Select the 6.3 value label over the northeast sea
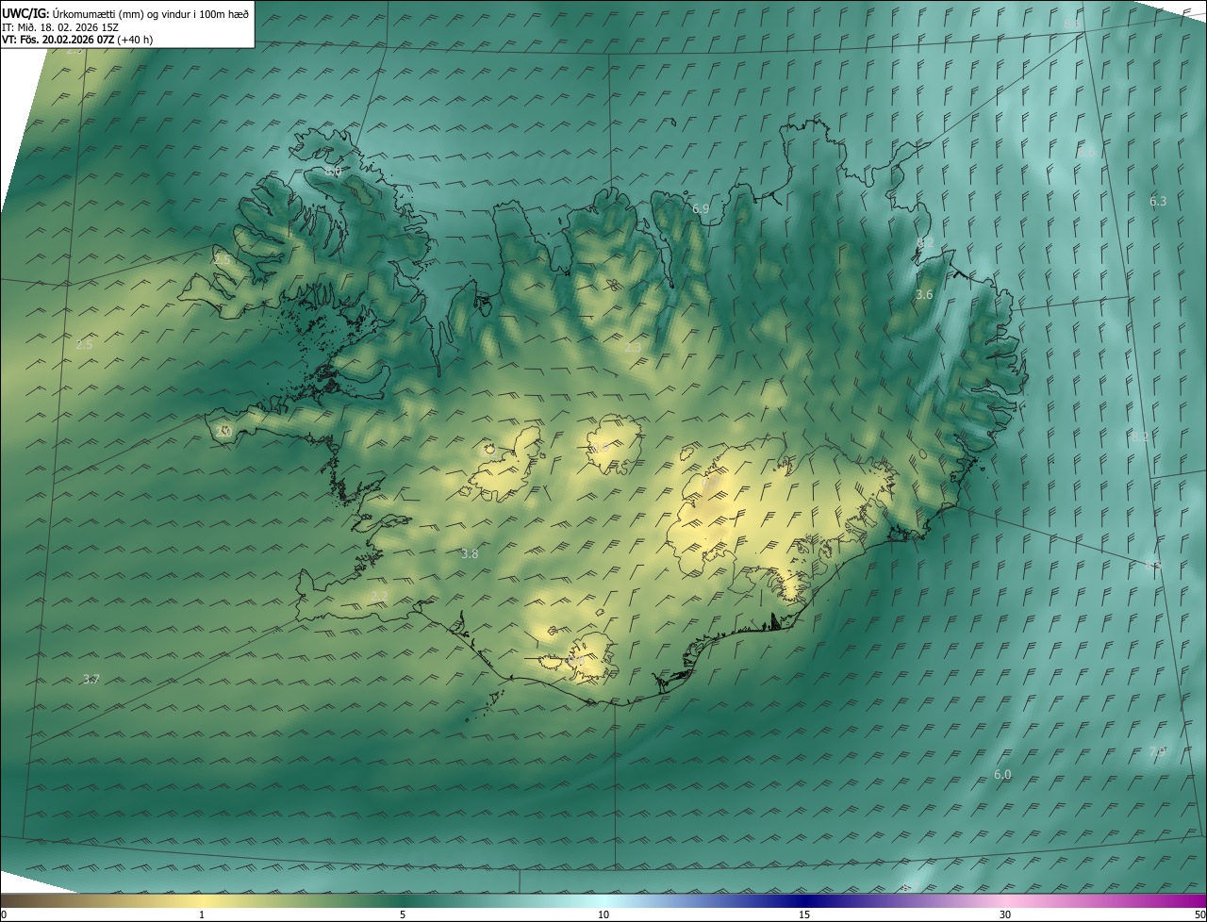 1158,201
